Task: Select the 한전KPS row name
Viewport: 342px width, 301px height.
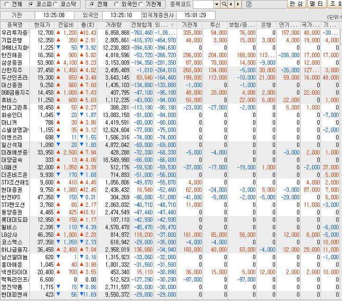Action: (x=11, y=197)
